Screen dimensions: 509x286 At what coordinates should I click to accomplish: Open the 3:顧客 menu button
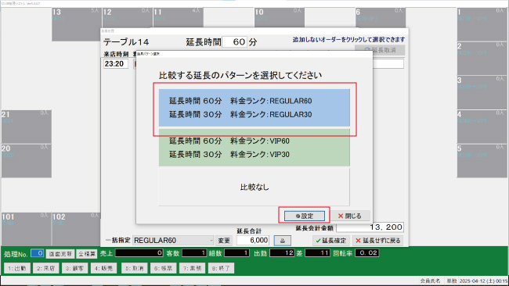pyautogui.click(x=74, y=268)
